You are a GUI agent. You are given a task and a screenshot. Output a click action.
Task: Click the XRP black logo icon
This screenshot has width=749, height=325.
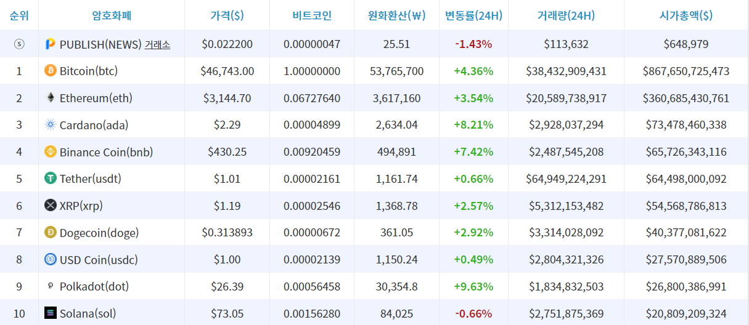point(51,206)
